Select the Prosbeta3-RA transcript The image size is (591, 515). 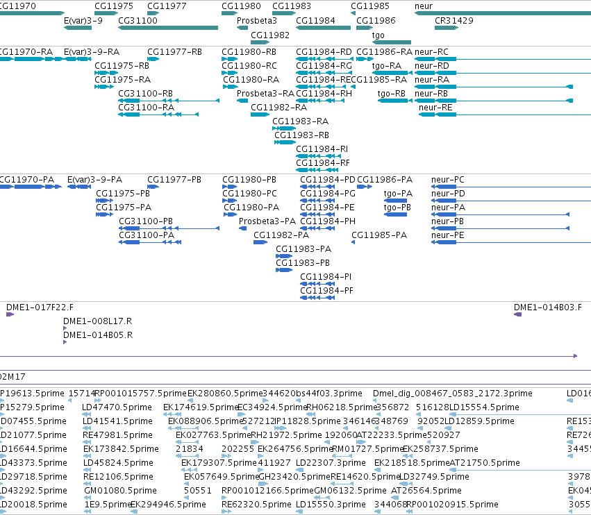tap(242, 101)
